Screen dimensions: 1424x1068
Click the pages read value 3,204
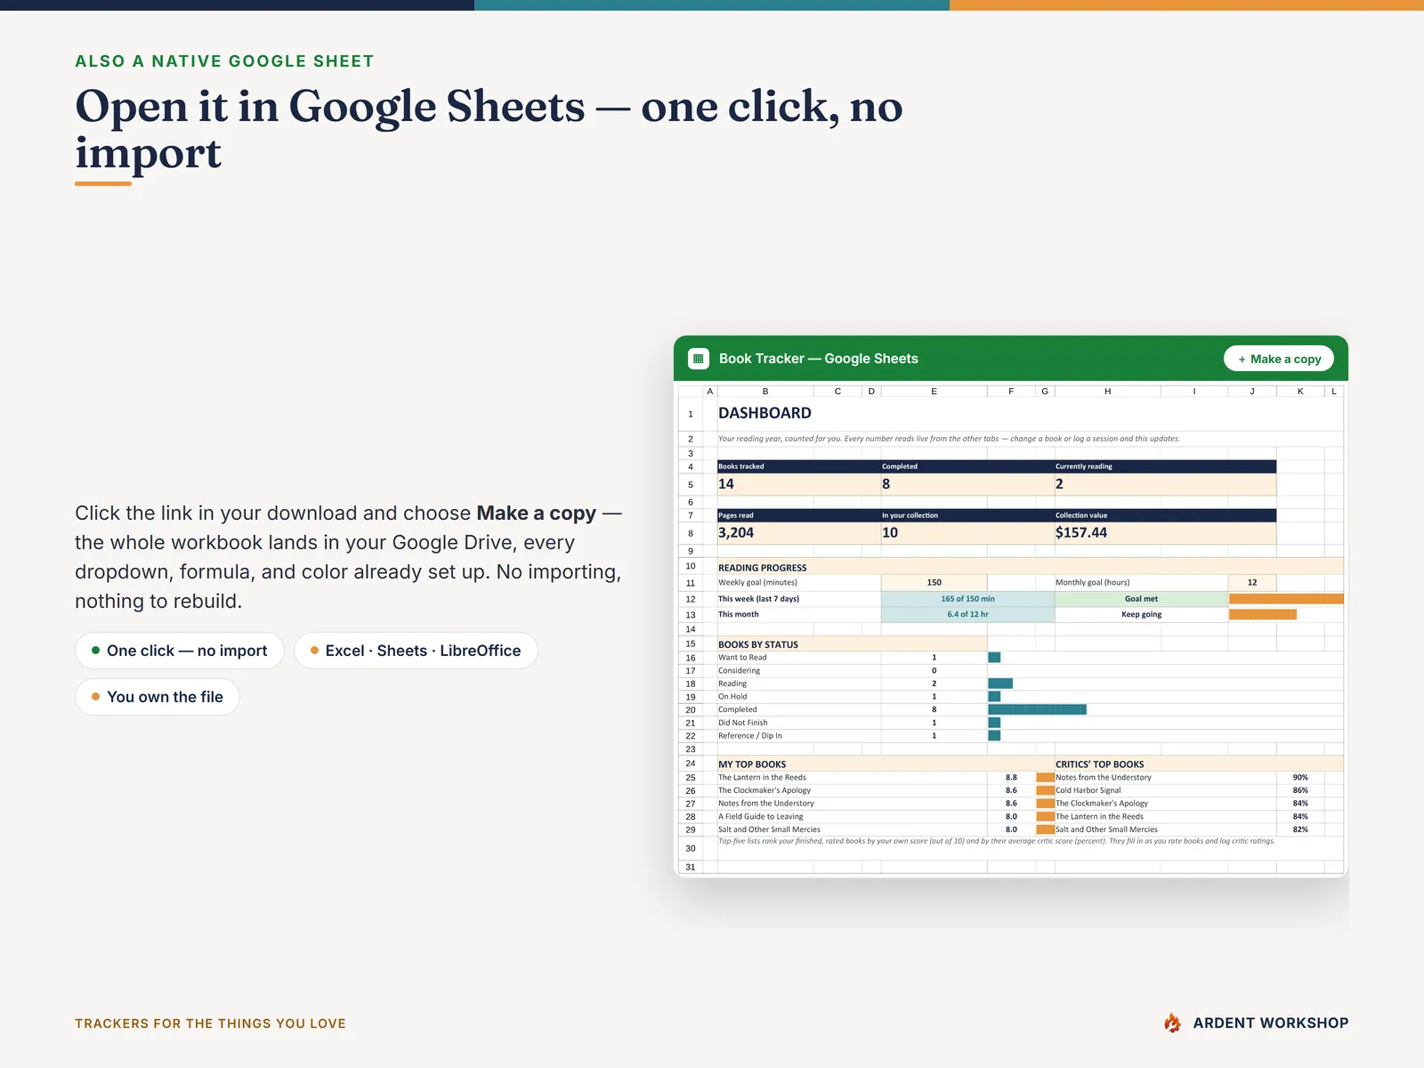799,533
